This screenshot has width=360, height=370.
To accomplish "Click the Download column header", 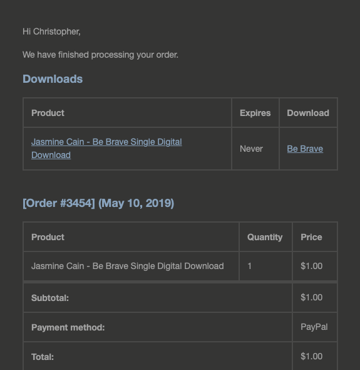I will tap(308, 113).
